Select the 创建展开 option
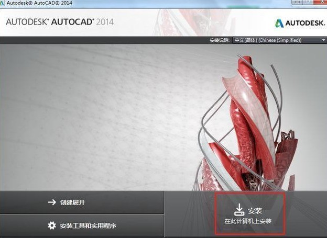327x238 pixels. pyautogui.click(x=73, y=202)
